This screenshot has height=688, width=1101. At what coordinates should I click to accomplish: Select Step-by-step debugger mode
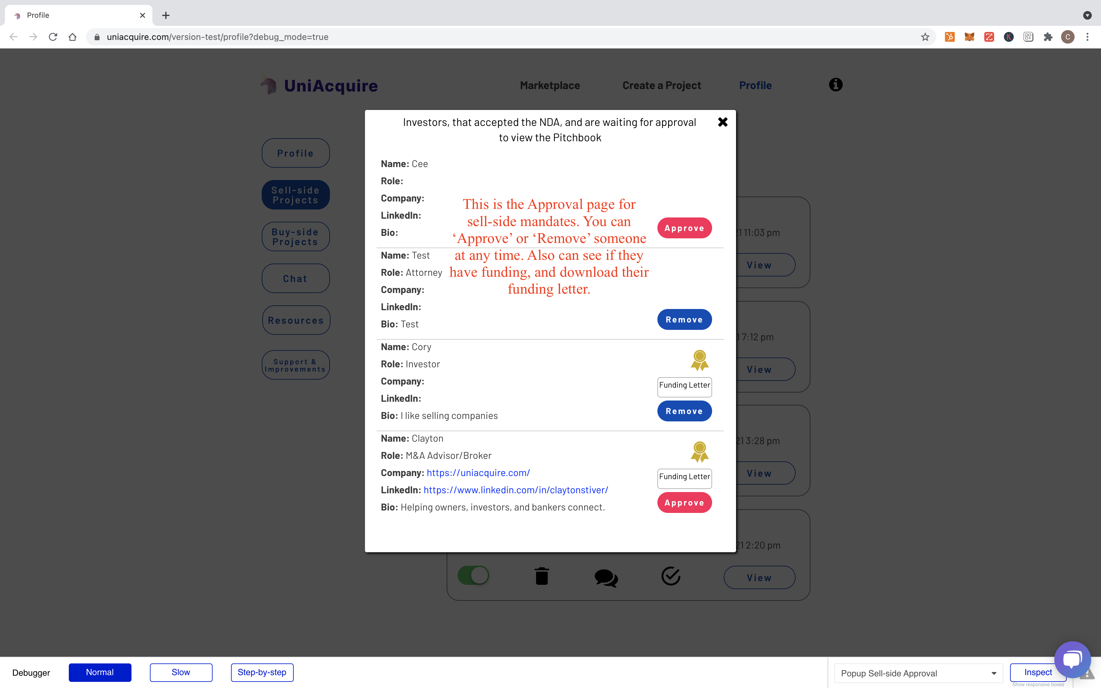262,672
